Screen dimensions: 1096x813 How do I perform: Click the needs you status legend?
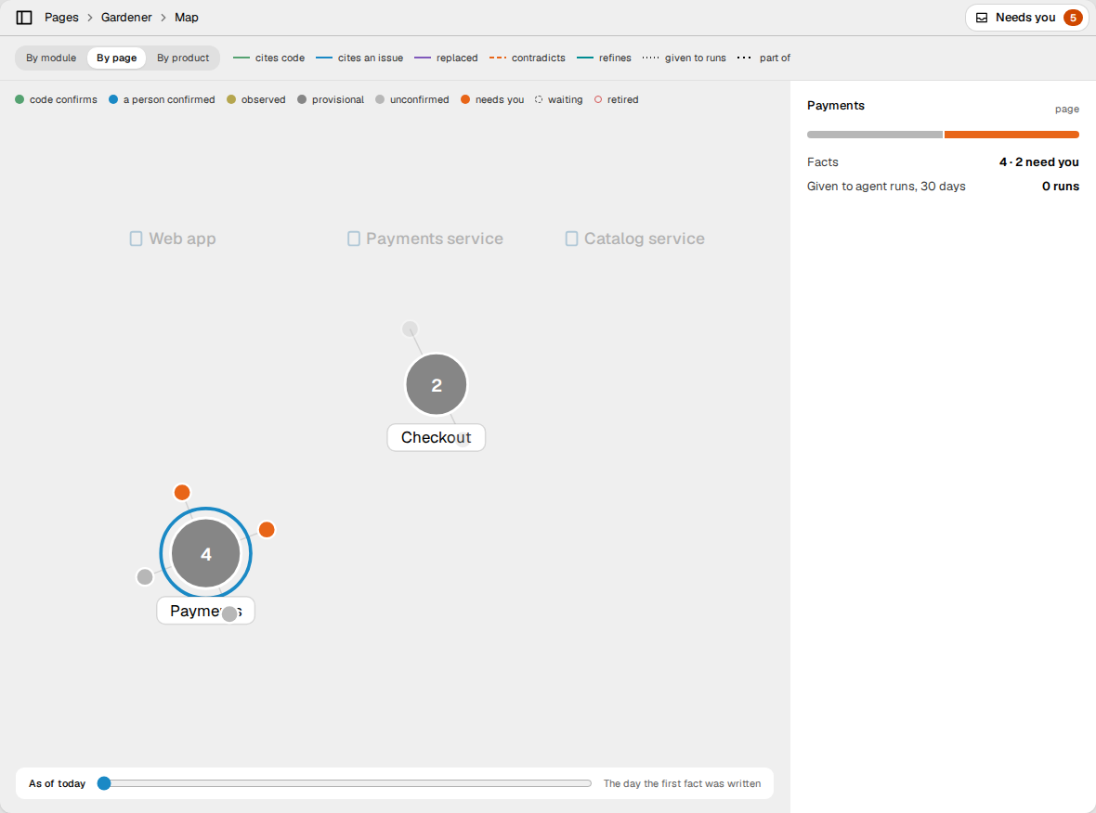(x=492, y=100)
